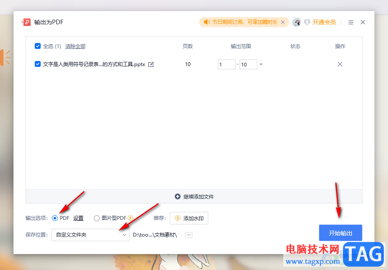Image resolution: width=388 pixels, height=270 pixels.
Task: Click 继续添加文件 to add files
Action: point(194,197)
